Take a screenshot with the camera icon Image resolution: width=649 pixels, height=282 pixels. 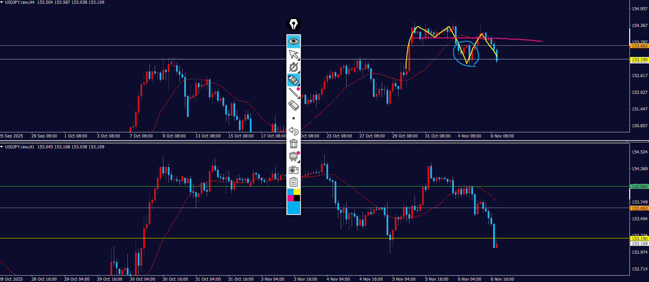pyautogui.click(x=294, y=169)
